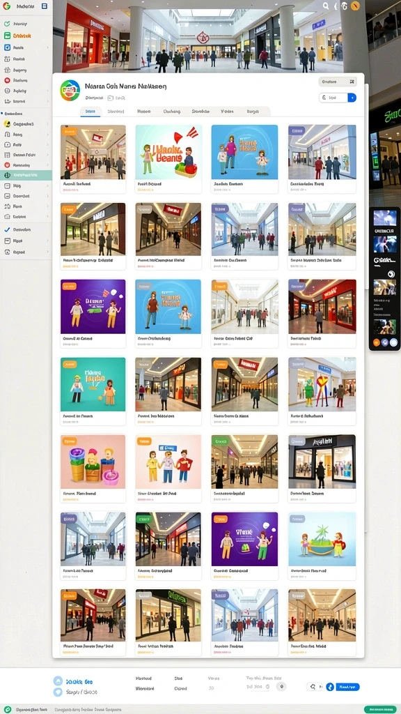Viewport: 401px width, 714px height.
Task: Switch to the last tab in tab row
Action: click(253, 111)
